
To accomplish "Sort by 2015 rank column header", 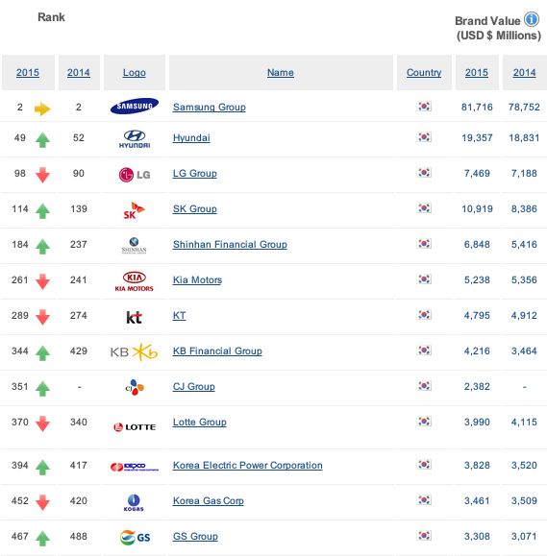I will [28, 72].
